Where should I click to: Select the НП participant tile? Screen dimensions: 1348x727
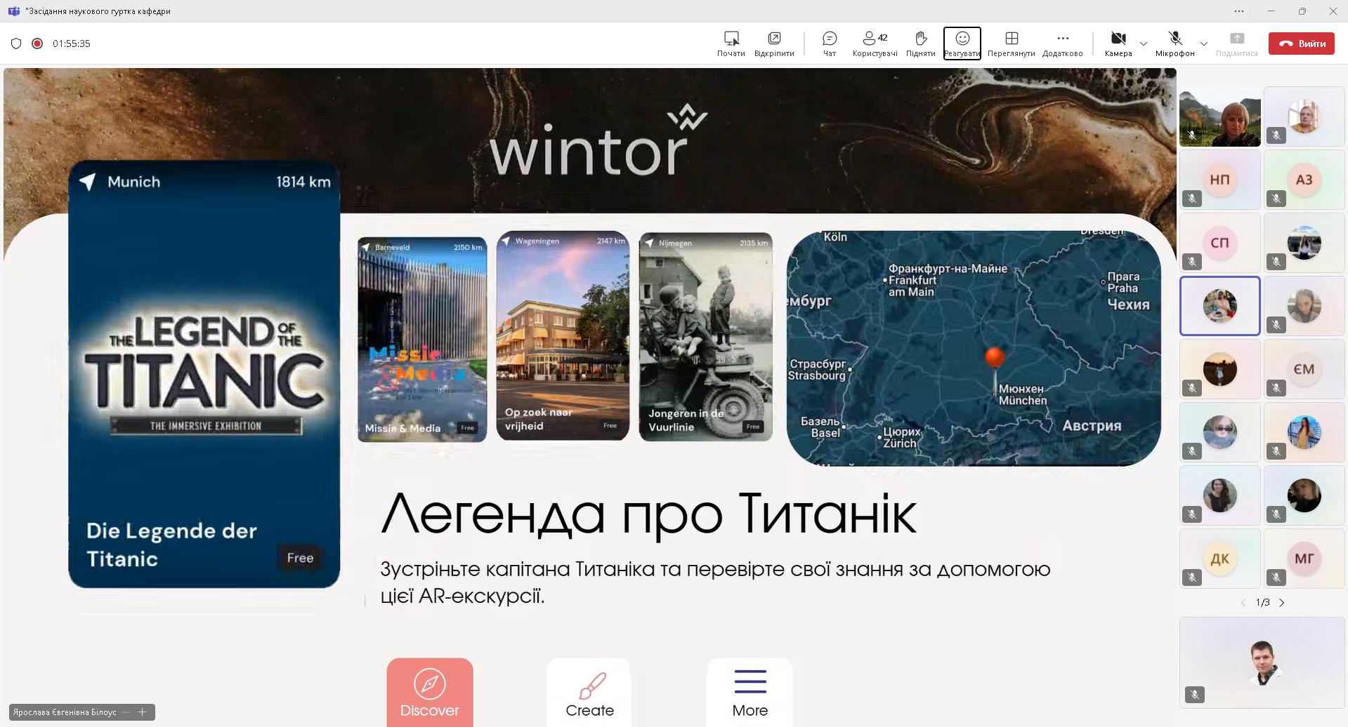click(x=1220, y=180)
